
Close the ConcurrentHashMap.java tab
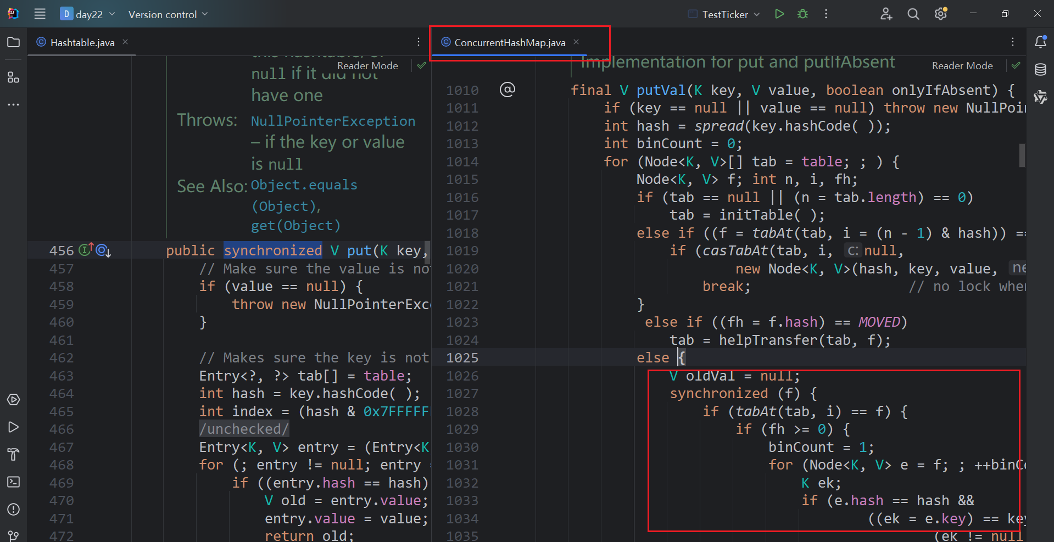[x=576, y=42]
